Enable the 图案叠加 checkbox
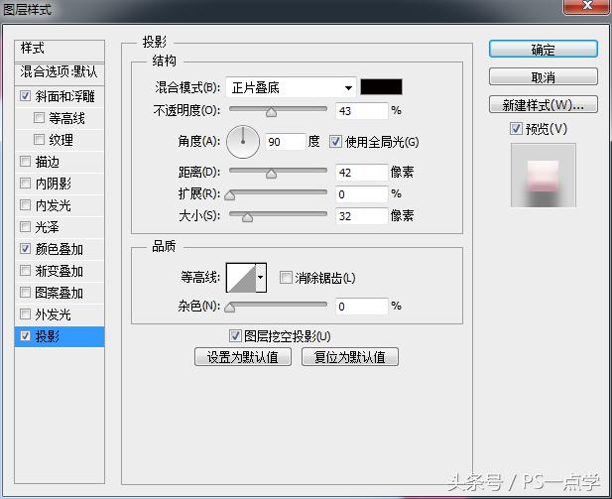This screenshot has height=499, width=612. coord(26,292)
